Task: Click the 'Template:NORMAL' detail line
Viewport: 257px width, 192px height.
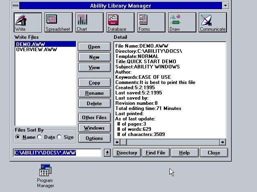Action: point(137,56)
